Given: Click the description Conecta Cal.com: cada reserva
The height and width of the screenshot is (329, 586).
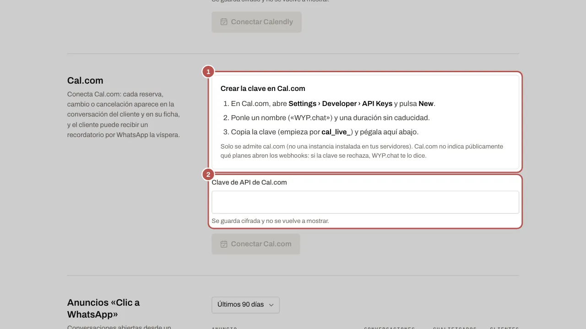Looking at the screenshot, I should click(x=124, y=114).
